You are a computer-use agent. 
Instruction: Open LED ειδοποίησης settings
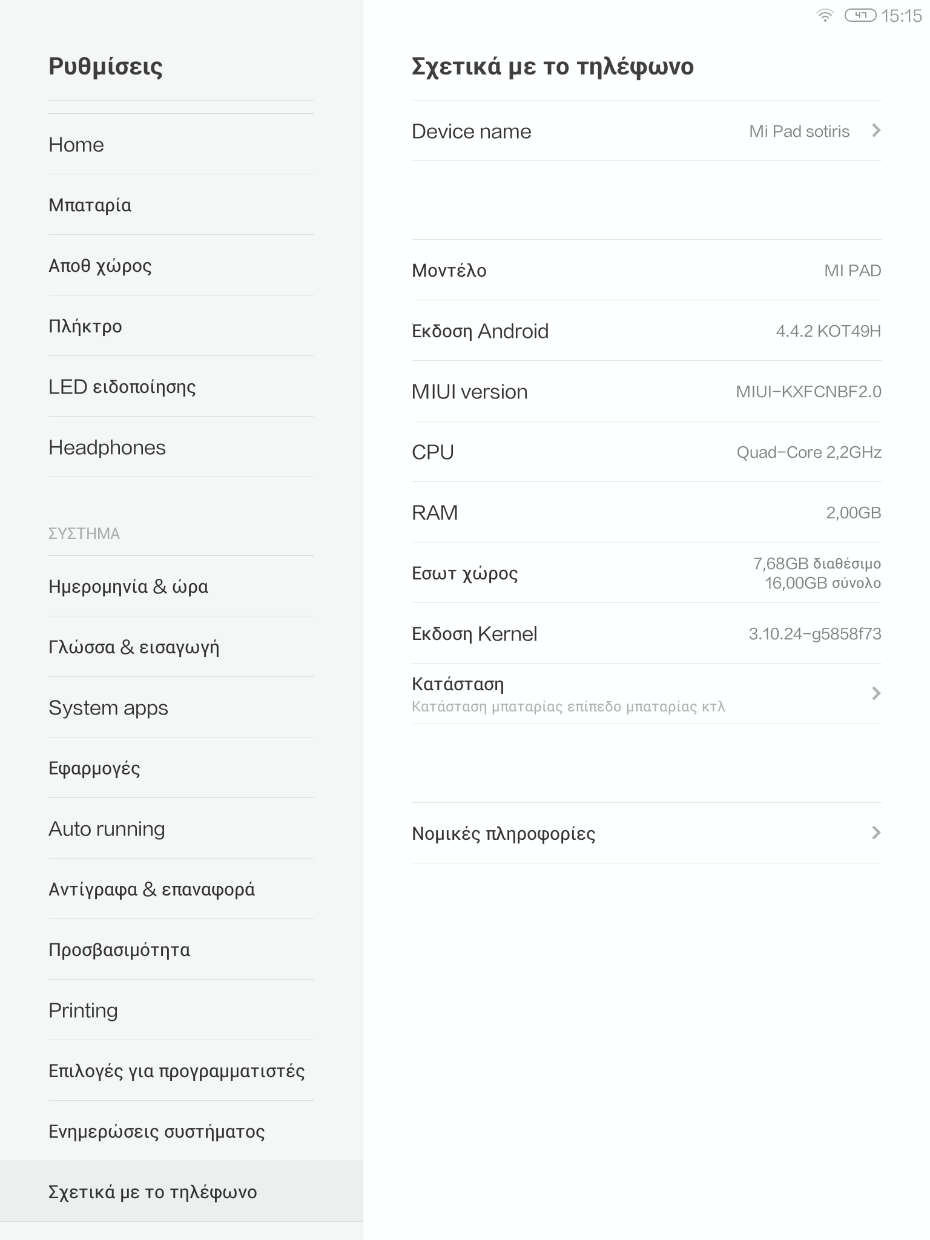tap(180, 387)
